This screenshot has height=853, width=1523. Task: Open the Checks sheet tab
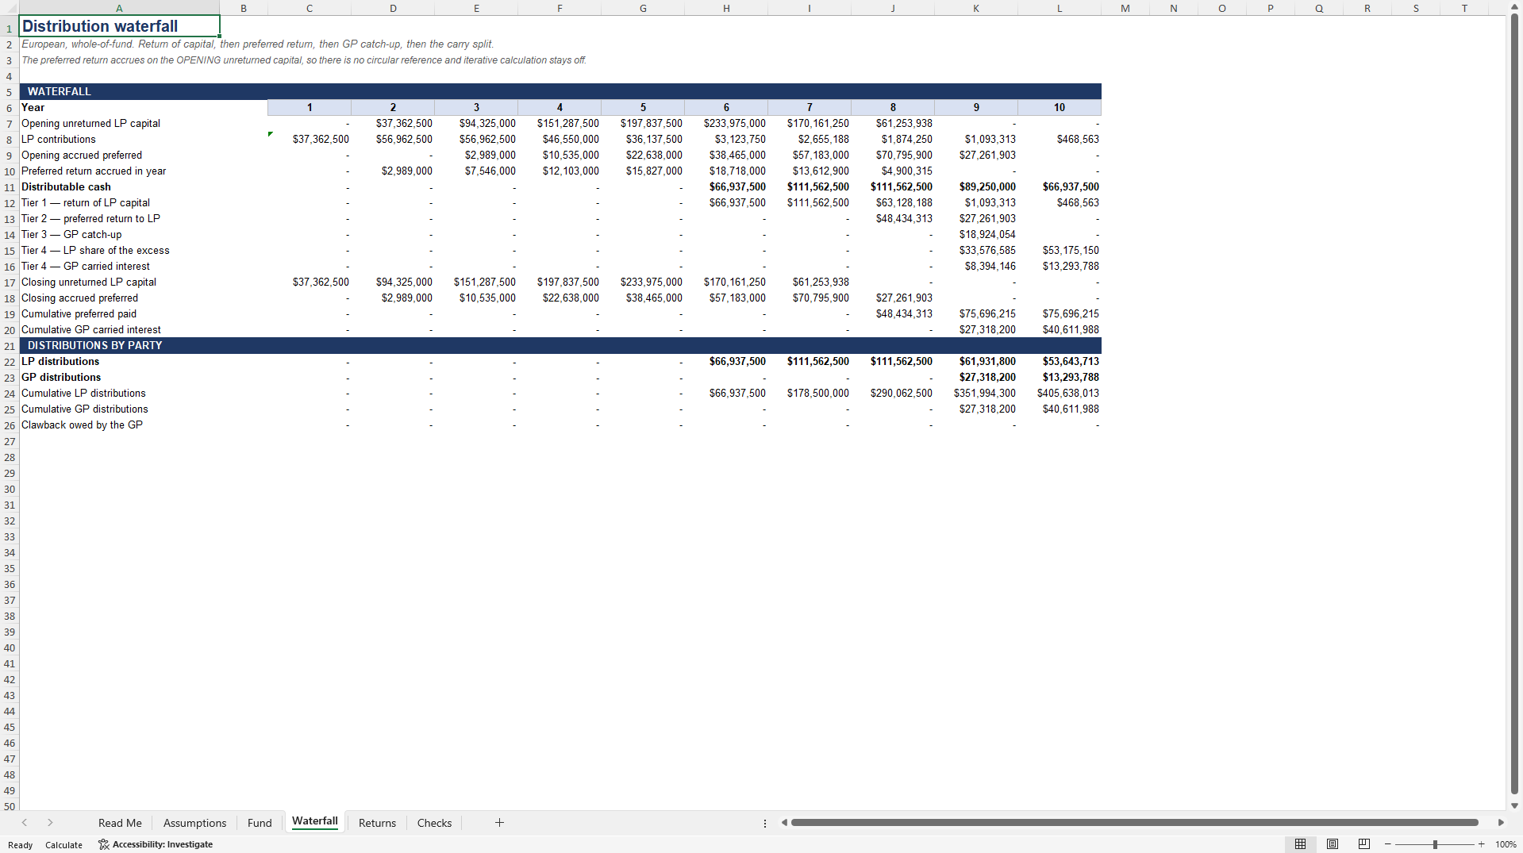point(434,823)
